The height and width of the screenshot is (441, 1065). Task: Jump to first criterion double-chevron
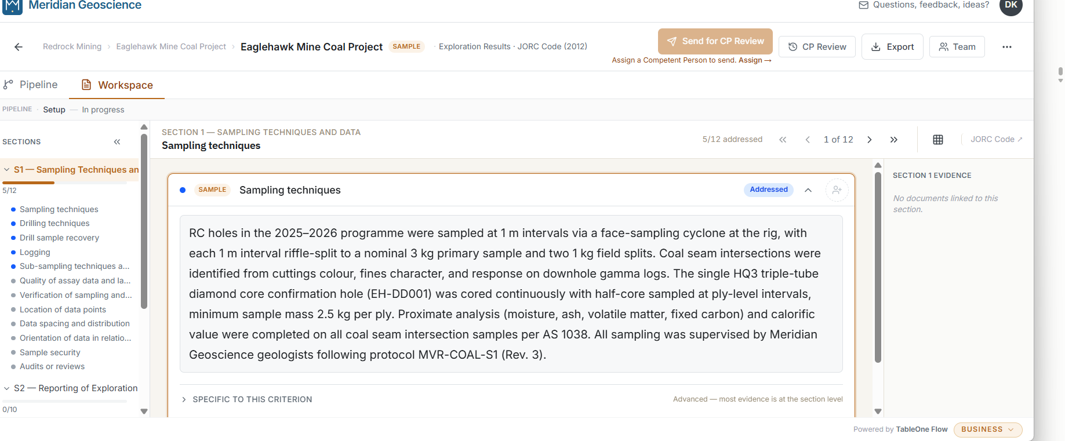coord(783,140)
